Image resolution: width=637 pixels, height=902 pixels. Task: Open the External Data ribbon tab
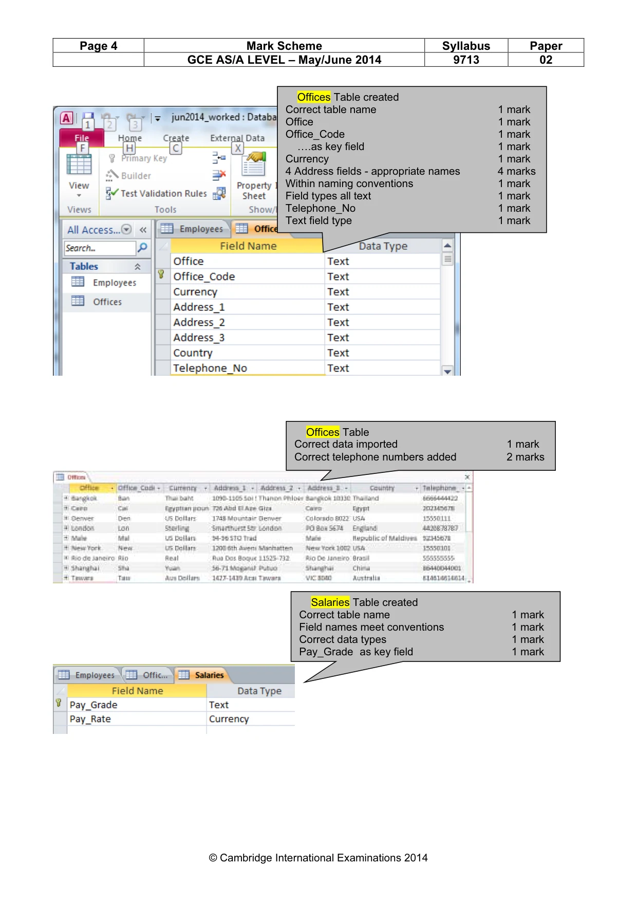coord(237,138)
